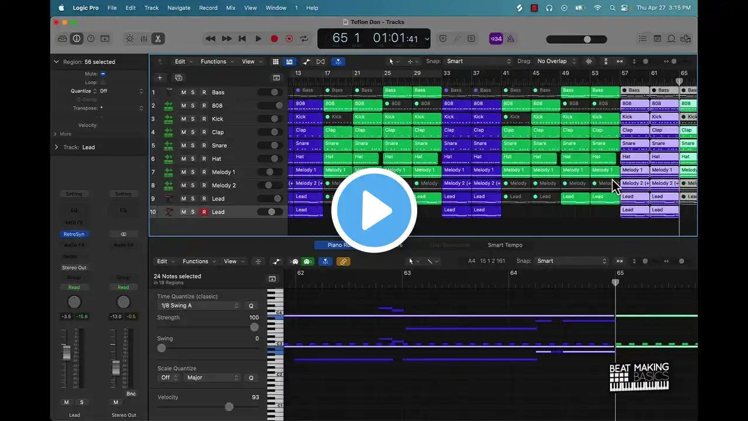
Task: Open the Quantize Off popup in Region inspector
Action: [122, 91]
